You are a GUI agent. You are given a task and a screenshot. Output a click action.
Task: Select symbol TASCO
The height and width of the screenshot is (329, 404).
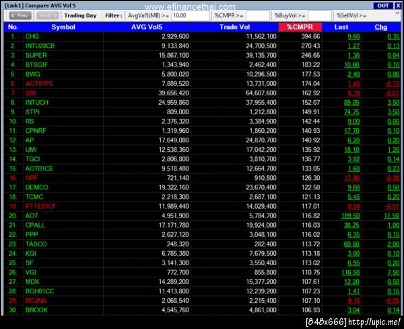pos(36,244)
